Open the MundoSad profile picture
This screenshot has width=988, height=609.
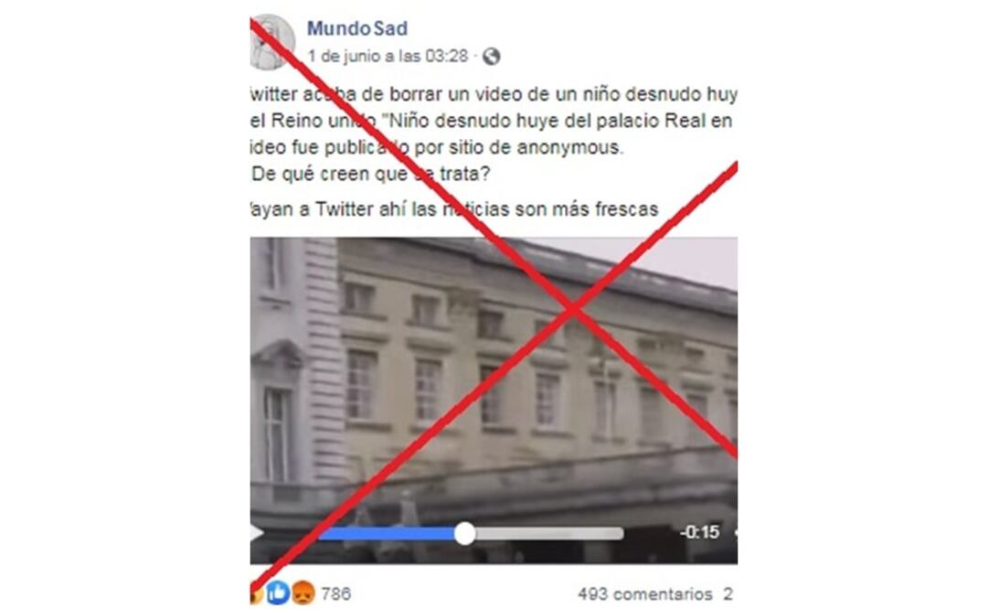coord(272,42)
